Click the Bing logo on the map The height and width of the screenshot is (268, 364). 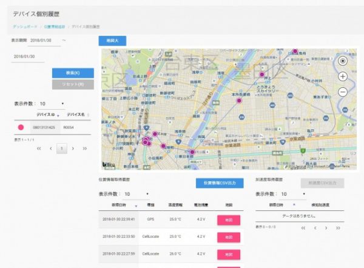coord(107,164)
